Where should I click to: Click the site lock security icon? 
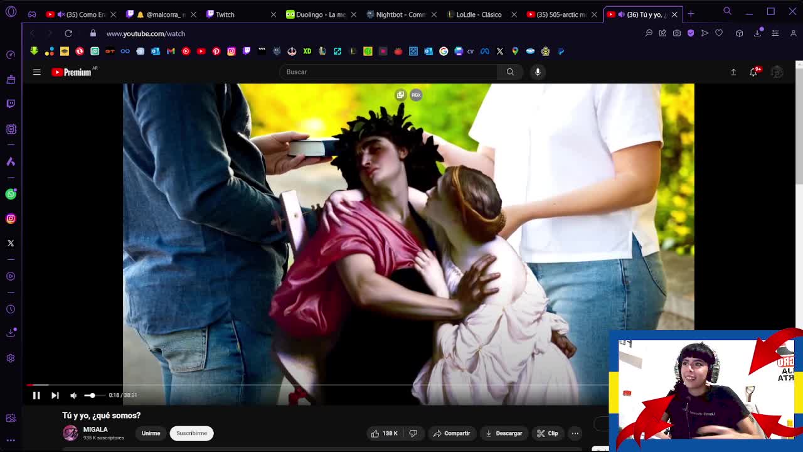(93, 33)
